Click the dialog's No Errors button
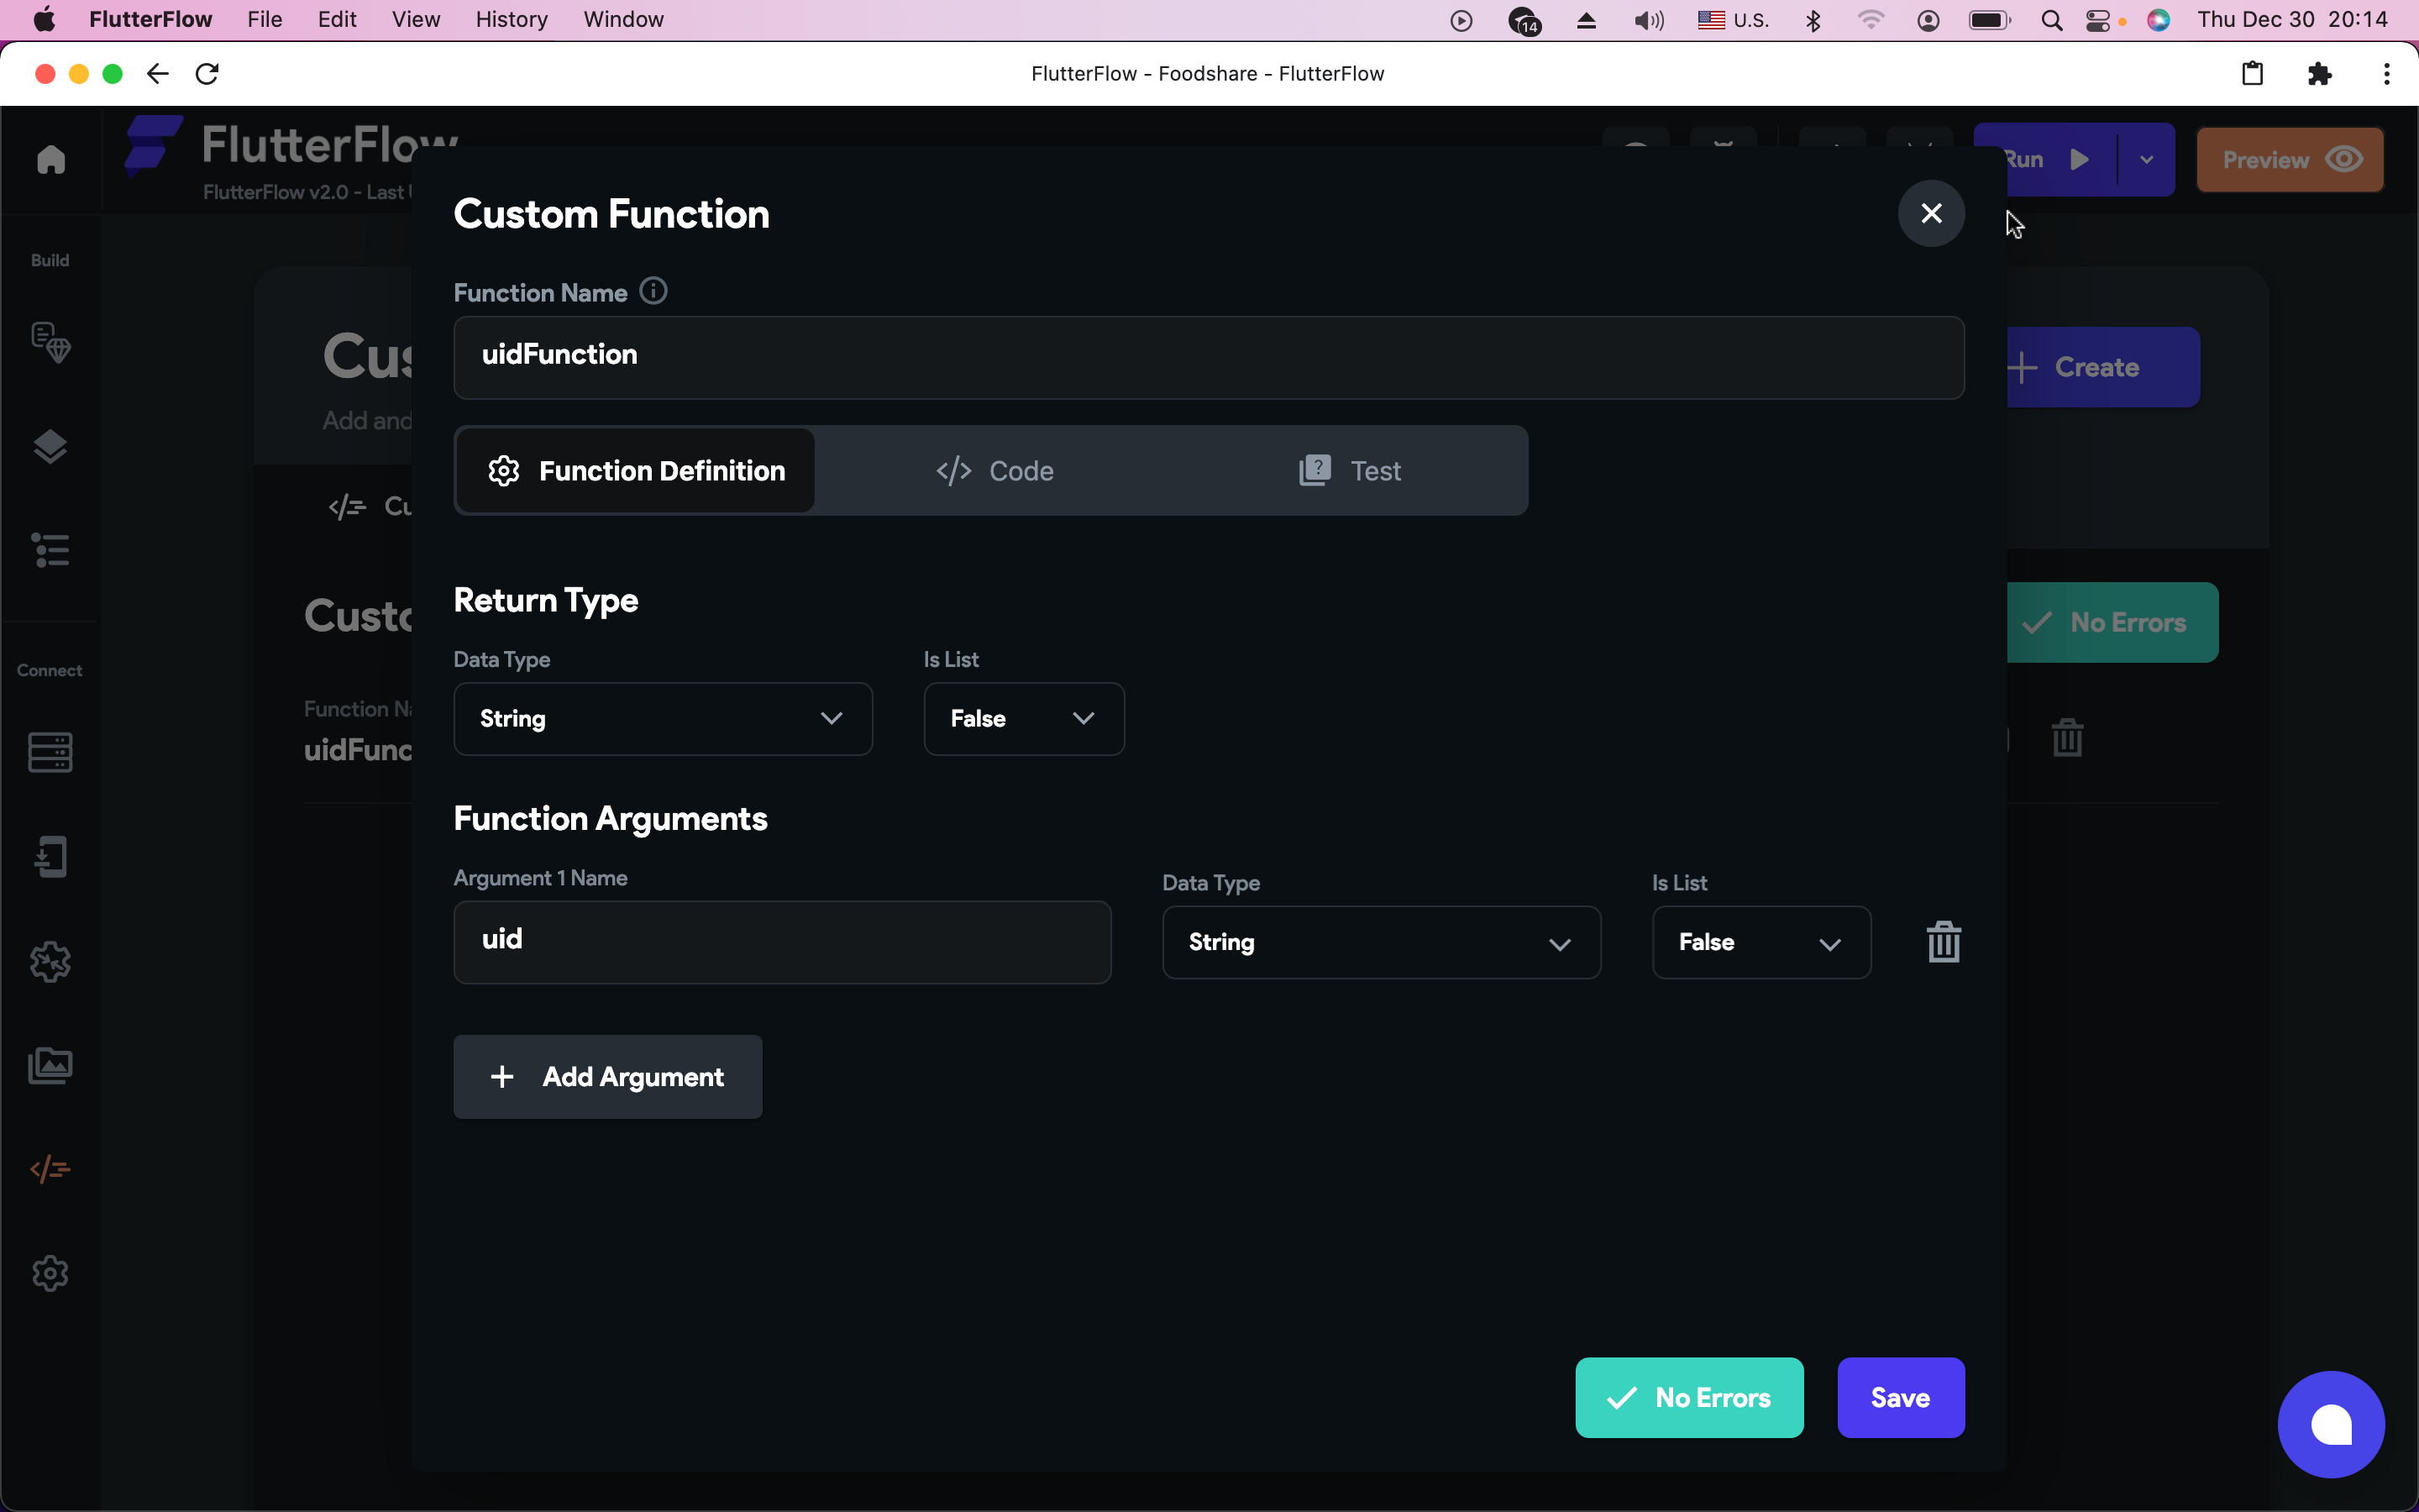The width and height of the screenshot is (2419, 1512). (1689, 1397)
